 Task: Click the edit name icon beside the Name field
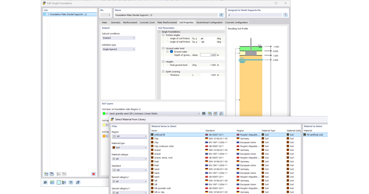click(x=221, y=15)
